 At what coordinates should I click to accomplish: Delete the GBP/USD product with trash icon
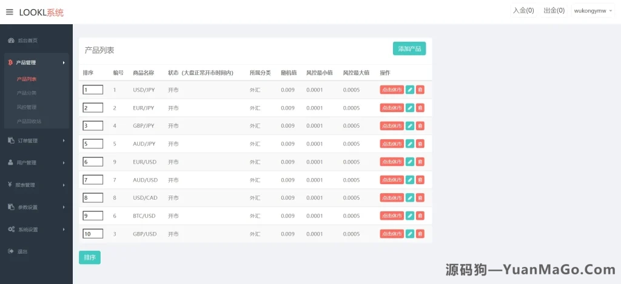click(x=420, y=234)
